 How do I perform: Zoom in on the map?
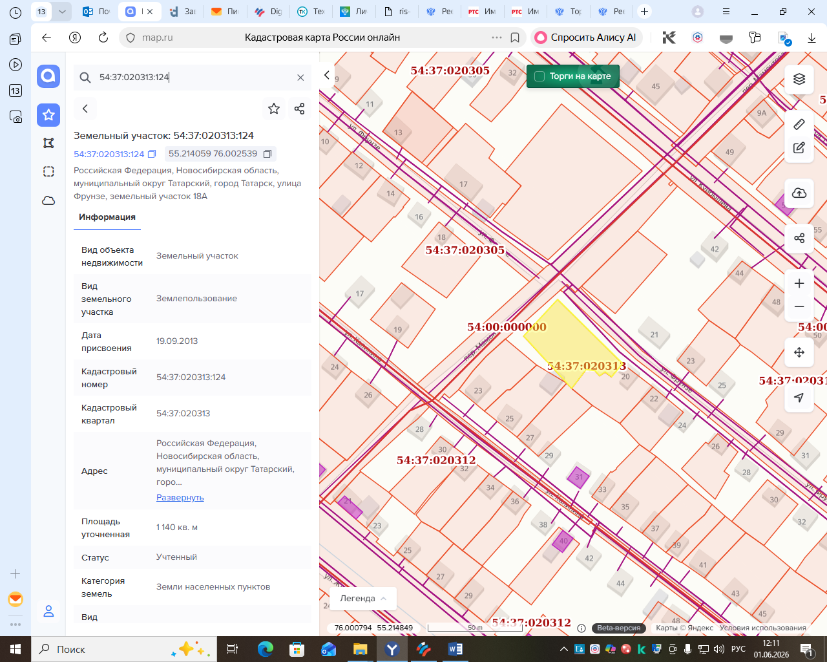pos(799,283)
